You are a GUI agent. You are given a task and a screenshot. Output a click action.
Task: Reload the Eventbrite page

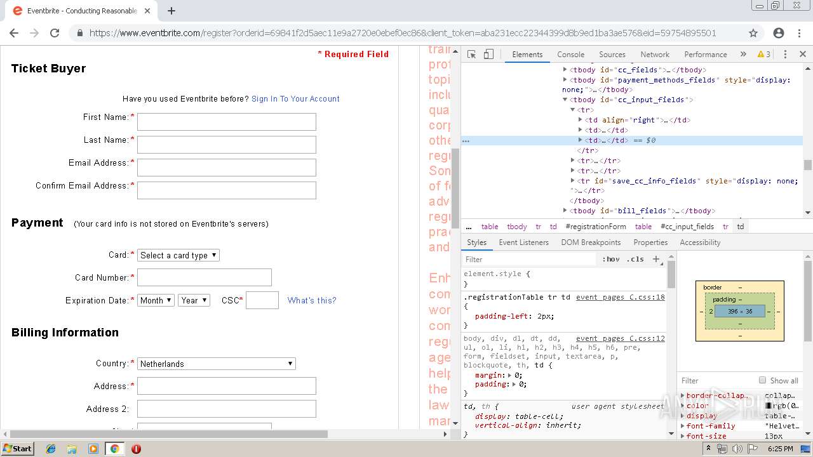pyautogui.click(x=55, y=33)
